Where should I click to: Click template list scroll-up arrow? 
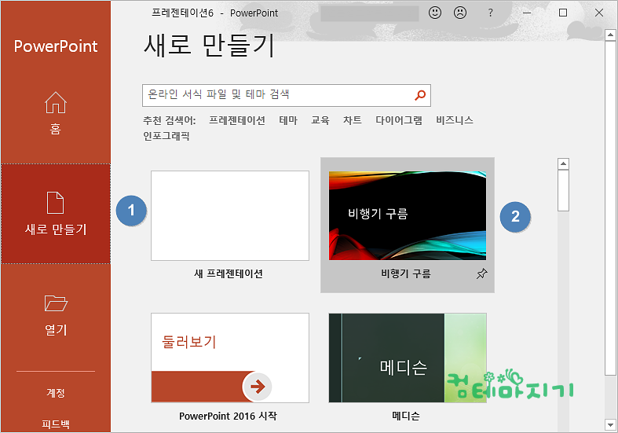click(x=563, y=163)
